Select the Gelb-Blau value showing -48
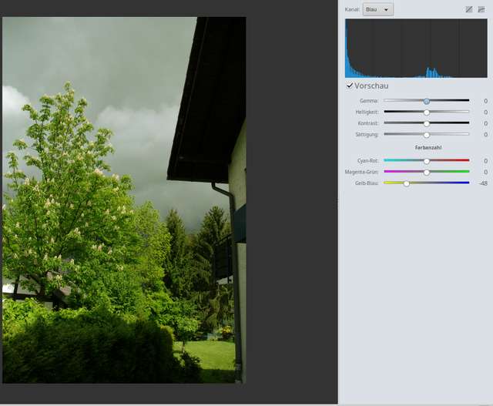This screenshot has width=493, height=406. [482, 183]
